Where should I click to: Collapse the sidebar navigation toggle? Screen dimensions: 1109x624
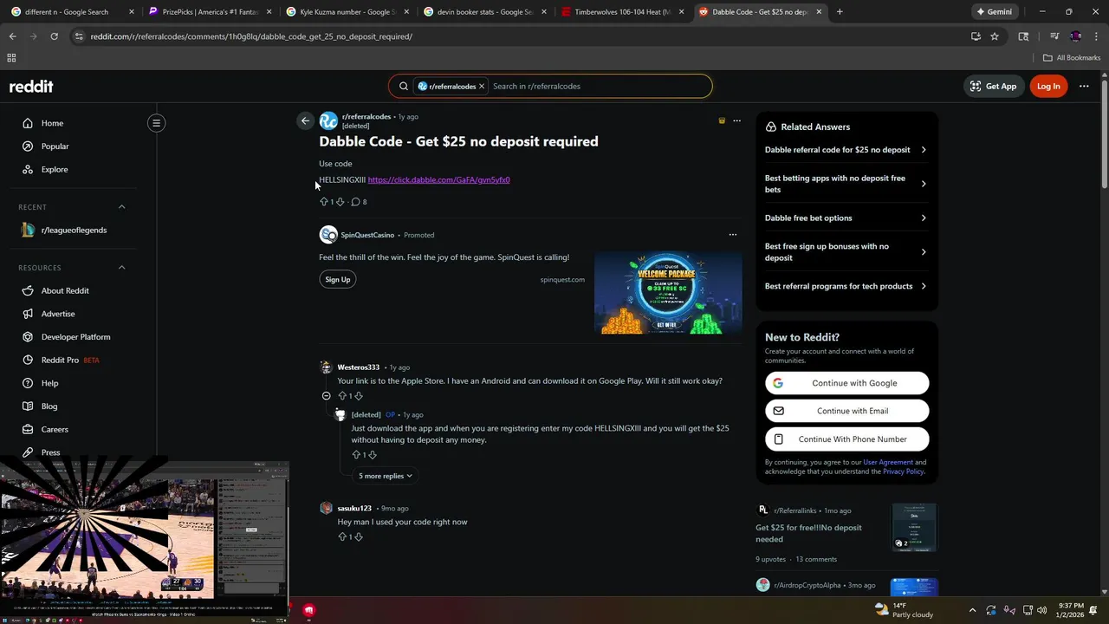(x=157, y=123)
